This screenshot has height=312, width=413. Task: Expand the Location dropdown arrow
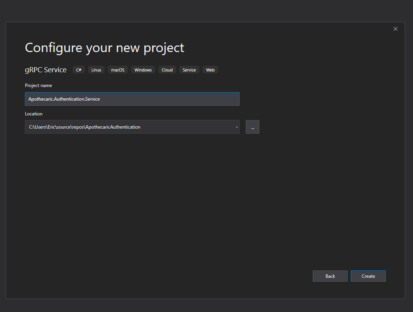coord(236,127)
